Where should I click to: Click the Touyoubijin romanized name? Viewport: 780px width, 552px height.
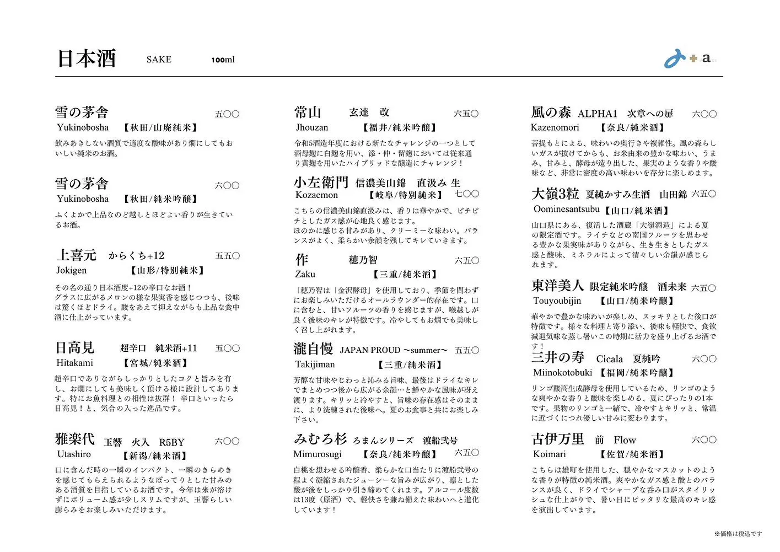557,301
